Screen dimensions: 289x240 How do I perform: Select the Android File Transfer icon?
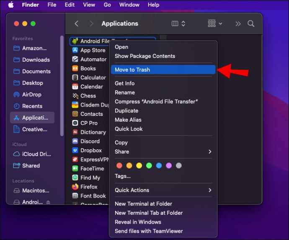pos(75,41)
